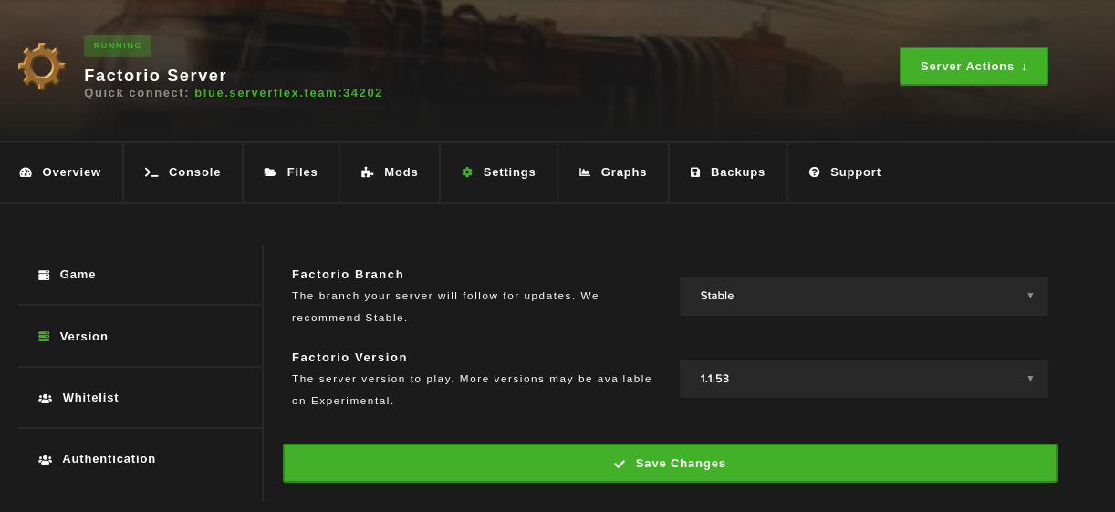Click the Save Changes button

(x=670, y=464)
